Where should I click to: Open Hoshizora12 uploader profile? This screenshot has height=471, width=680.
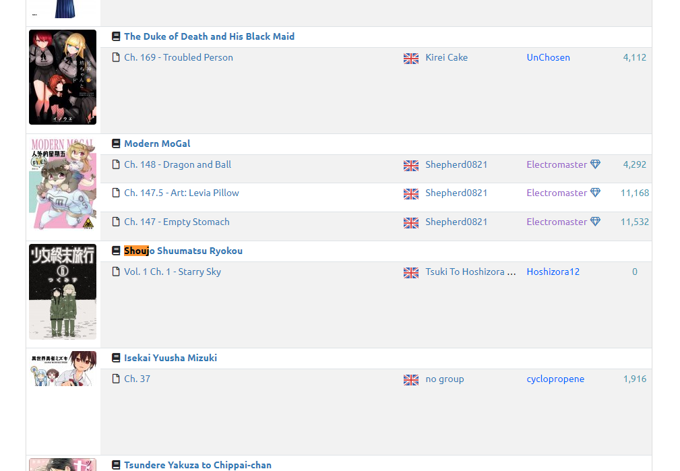click(553, 272)
